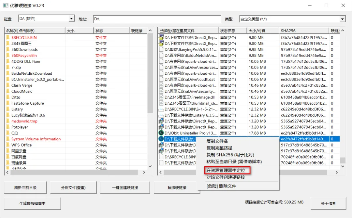Viewport: 352px width, 218px height.
Task: Click icon of D:\下载文件存放\Listary 6.3.5 row
Action: tap(161, 115)
